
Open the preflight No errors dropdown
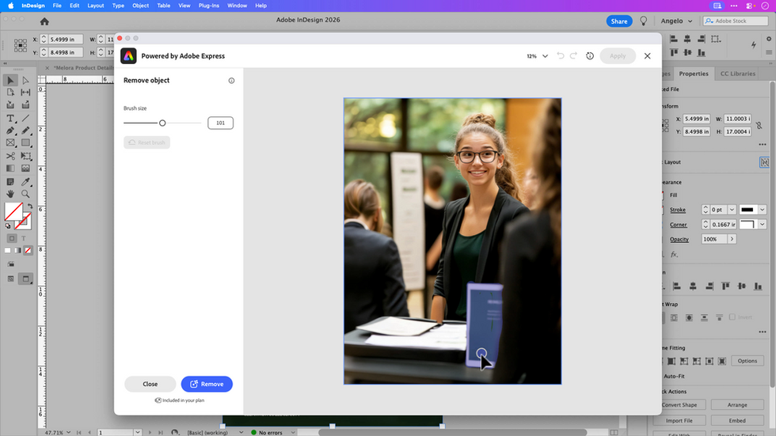pyautogui.click(x=293, y=432)
